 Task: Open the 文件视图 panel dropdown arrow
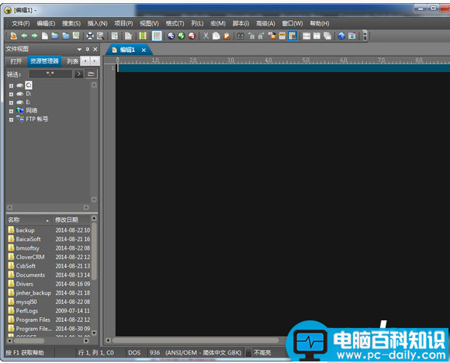(79, 50)
